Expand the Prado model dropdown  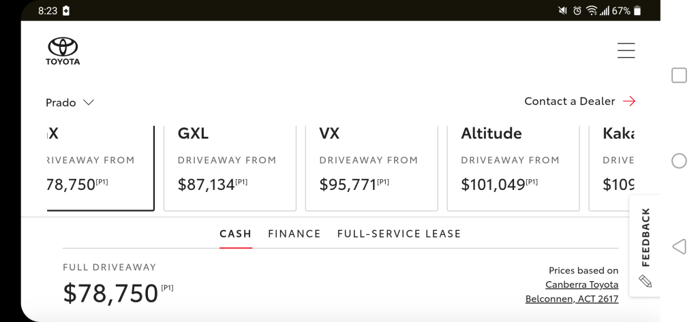click(70, 103)
